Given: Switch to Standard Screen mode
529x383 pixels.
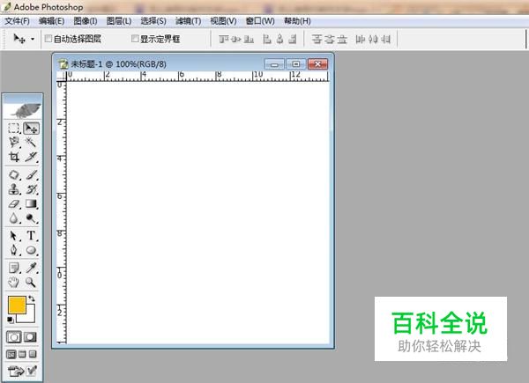Looking at the screenshot, I should click(x=11, y=354).
